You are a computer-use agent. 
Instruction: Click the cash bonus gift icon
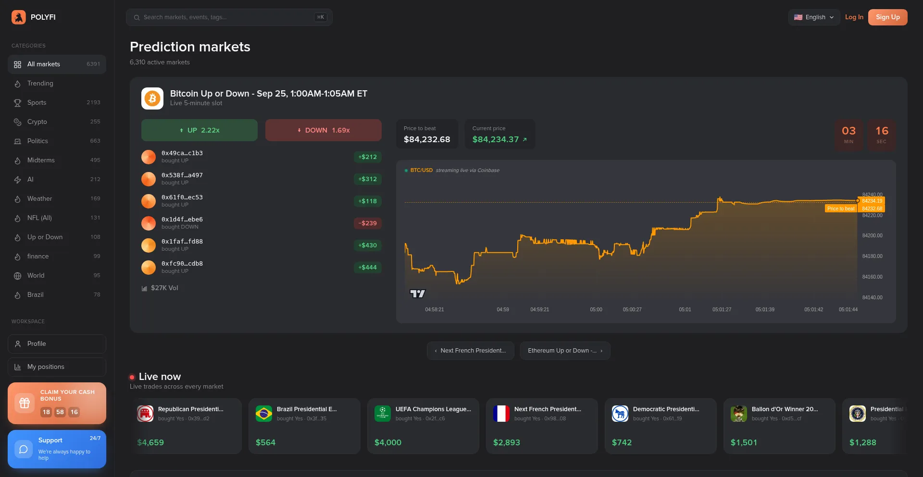pyautogui.click(x=25, y=403)
